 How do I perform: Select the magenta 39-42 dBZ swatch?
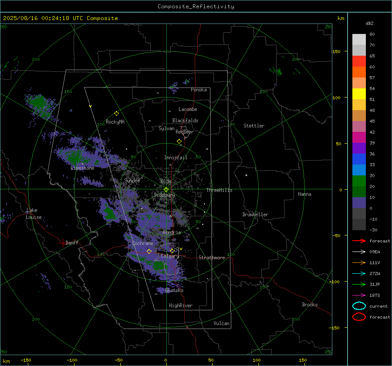359,137
